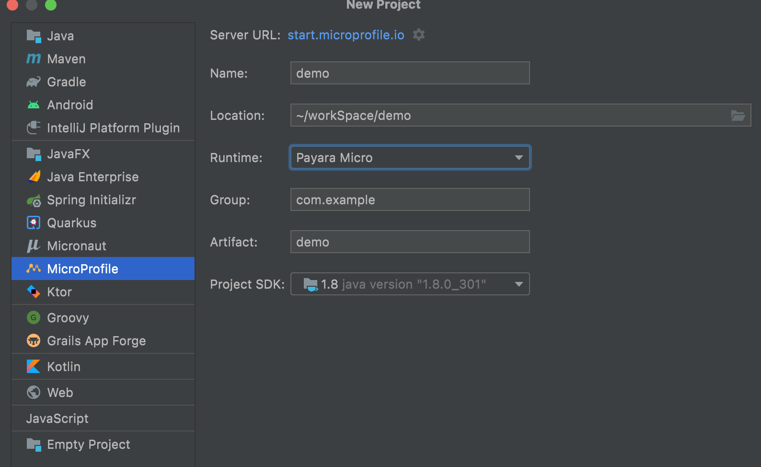Screen dimensions: 761x467
Task: Choose Empty Project entry
Action: (x=103, y=444)
